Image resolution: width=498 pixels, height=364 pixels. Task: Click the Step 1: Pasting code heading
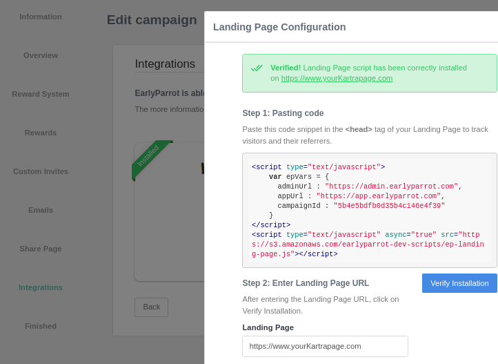click(x=283, y=113)
